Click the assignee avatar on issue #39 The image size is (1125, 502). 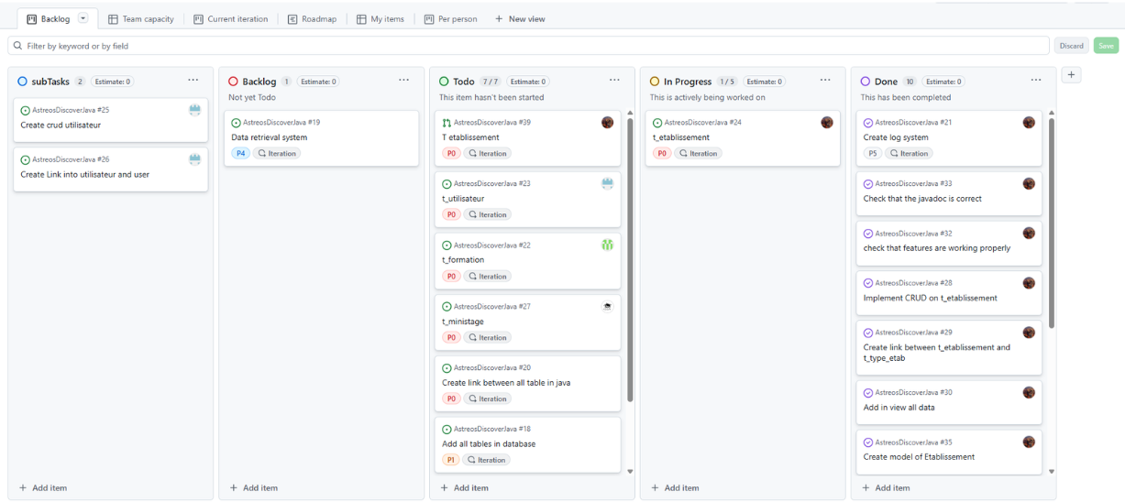(607, 122)
